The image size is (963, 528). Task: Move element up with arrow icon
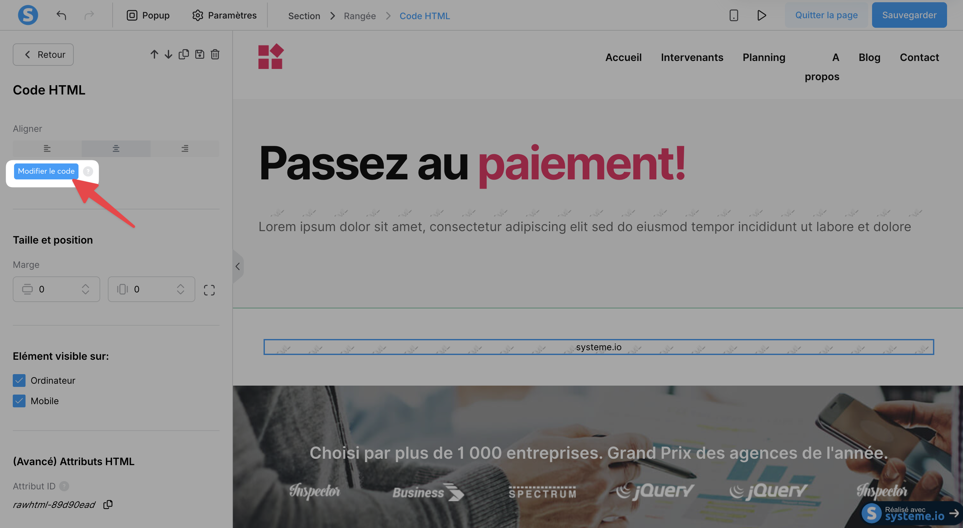click(154, 55)
